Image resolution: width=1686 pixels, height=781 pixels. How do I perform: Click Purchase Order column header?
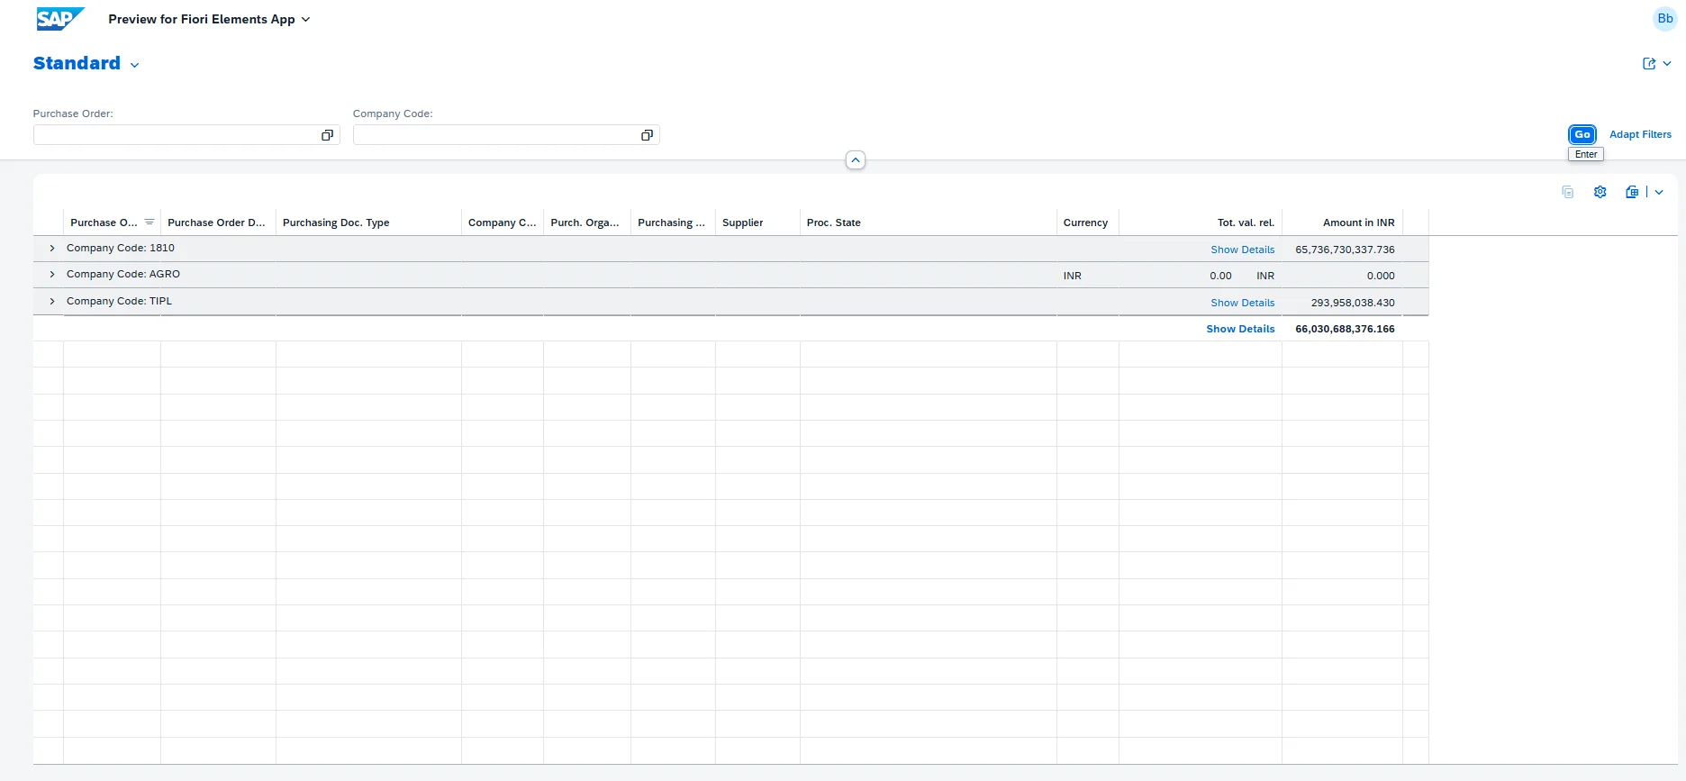coord(112,222)
